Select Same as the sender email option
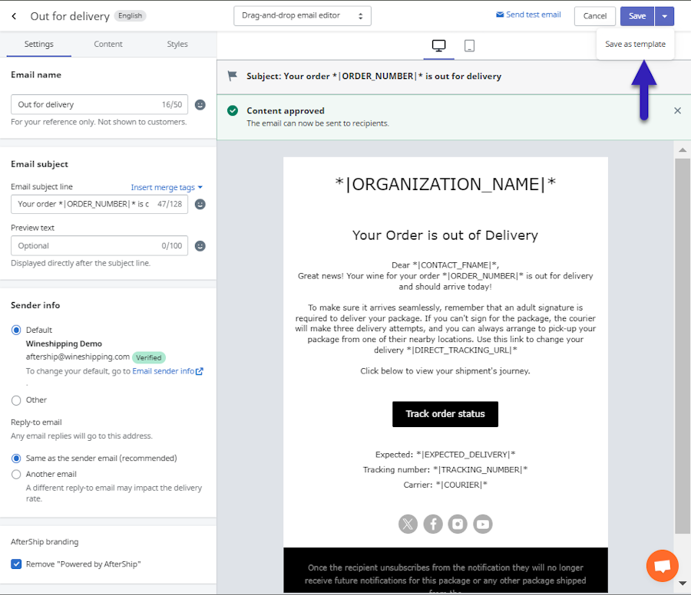This screenshot has height=595, width=691. pyautogui.click(x=16, y=459)
